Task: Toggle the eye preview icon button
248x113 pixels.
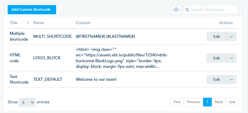Action: coord(176,10)
